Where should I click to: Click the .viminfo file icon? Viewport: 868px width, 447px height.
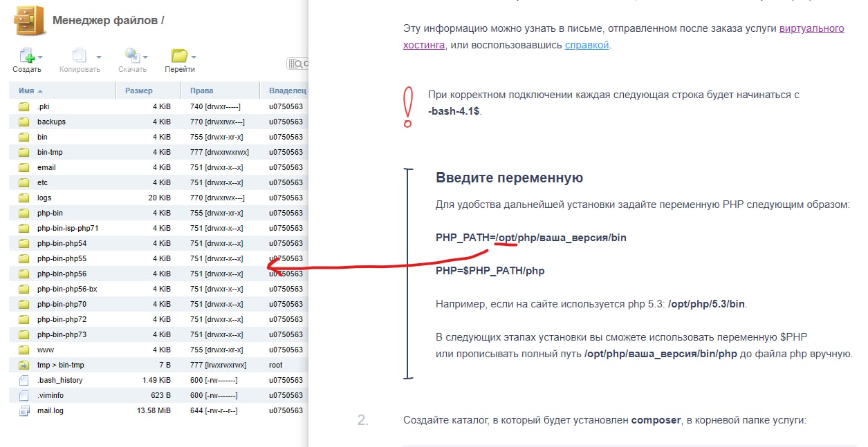(24, 395)
